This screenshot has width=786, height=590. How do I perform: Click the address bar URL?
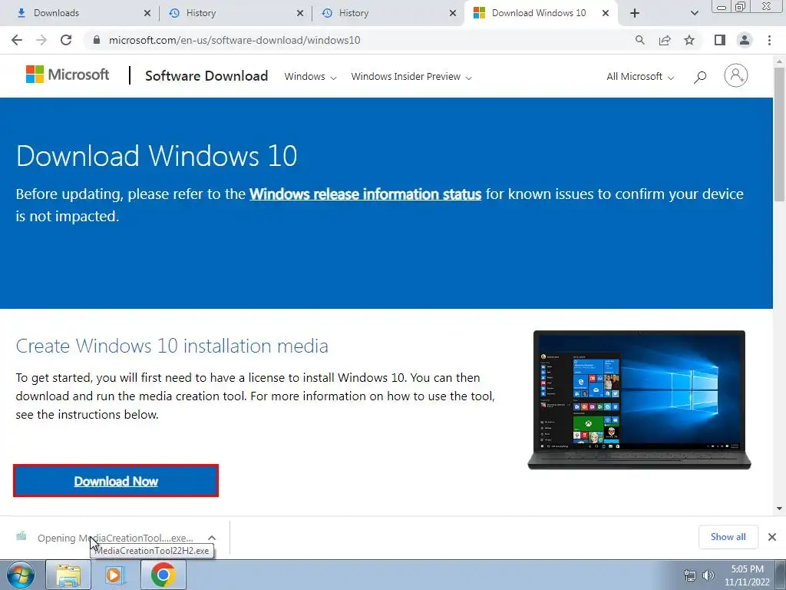pyautogui.click(x=235, y=40)
